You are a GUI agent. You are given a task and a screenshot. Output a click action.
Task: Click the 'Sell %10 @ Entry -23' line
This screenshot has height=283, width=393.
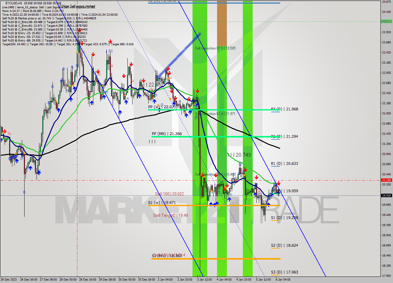click(45, 33)
